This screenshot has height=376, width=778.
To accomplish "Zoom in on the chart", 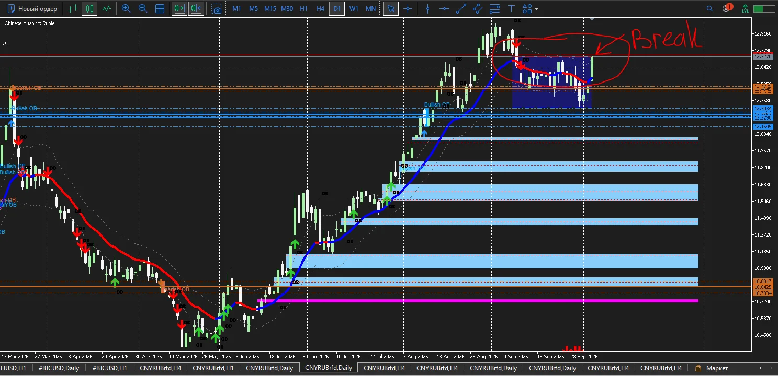I will (x=126, y=9).
